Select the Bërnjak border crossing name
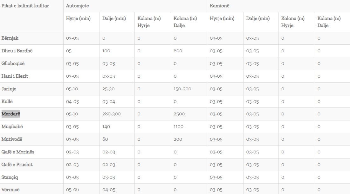Image resolution: width=350 pixels, height=194 pixels. 10,38
